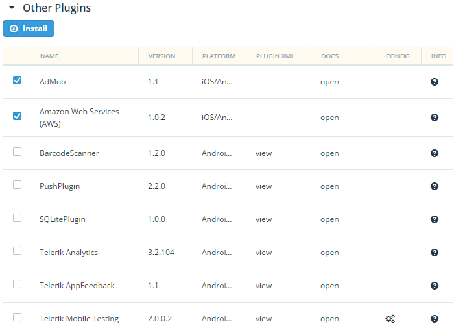This screenshot has height=335, width=454.
Task: Click the AdMob plugin name
Action: (x=53, y=82)
